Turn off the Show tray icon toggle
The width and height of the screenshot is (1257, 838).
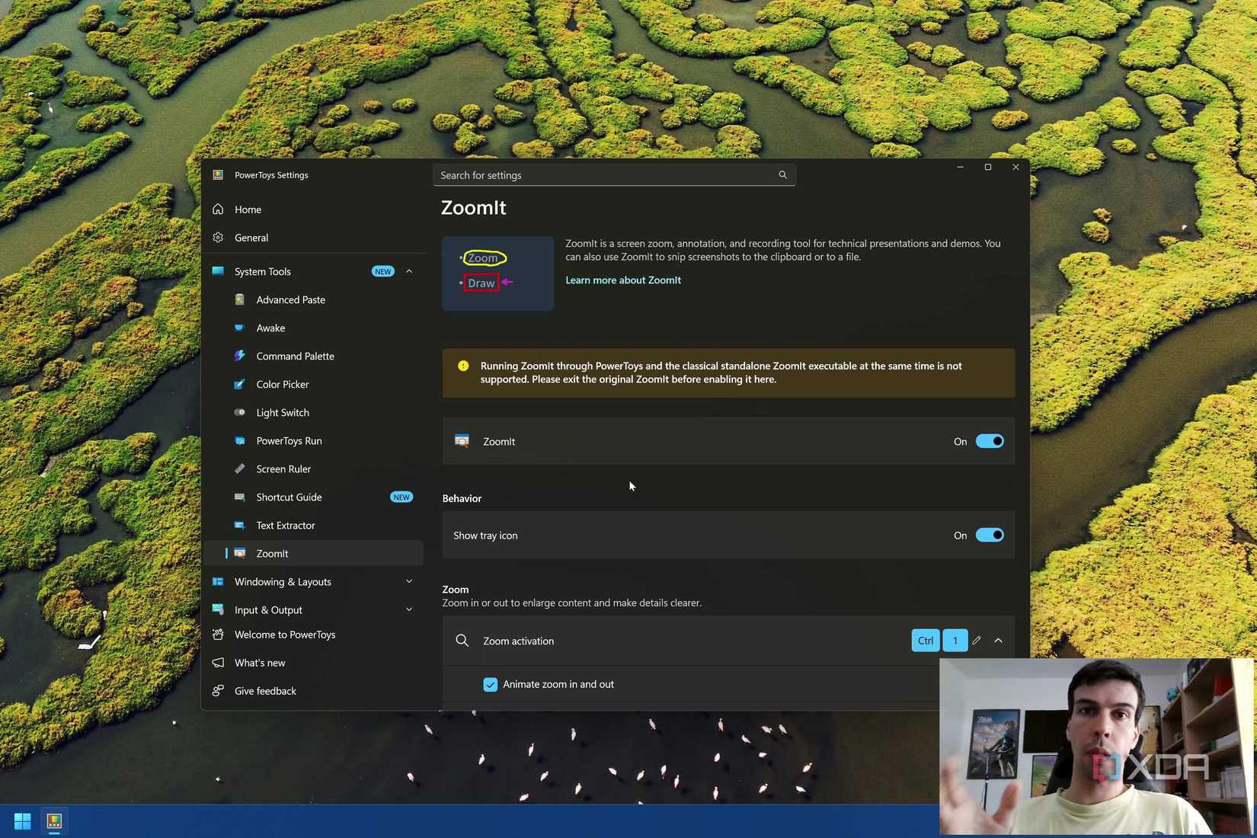pyautogui.click(x=990, y=535)
